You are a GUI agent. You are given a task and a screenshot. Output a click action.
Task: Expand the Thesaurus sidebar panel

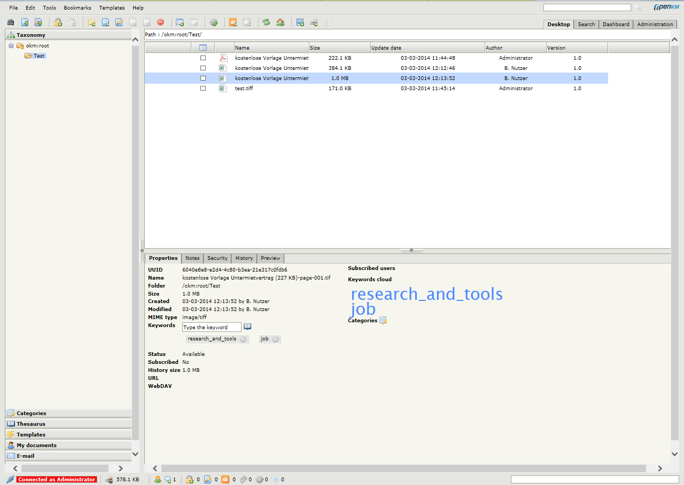[x=31, y=424]
